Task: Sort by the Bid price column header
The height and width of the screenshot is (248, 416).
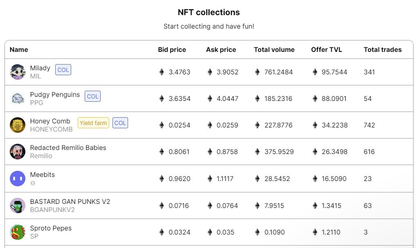Action: tap(172, 49)
